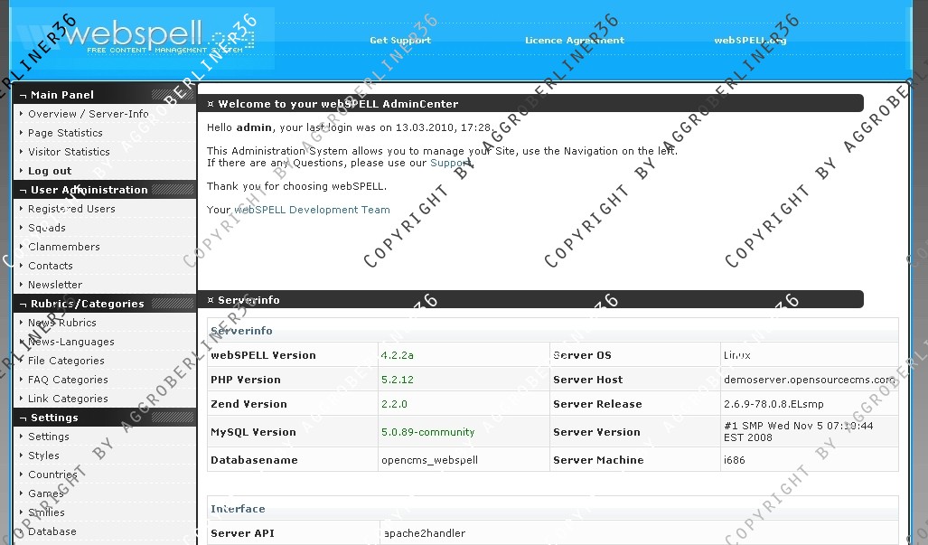Image resolution: width=928 pixels, height=545 pixels.
Task: Click the Serverinfo table heading
Action: point(241,331)
